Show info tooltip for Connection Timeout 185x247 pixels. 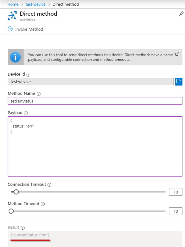pyautogui.click(x=49, y=185)
